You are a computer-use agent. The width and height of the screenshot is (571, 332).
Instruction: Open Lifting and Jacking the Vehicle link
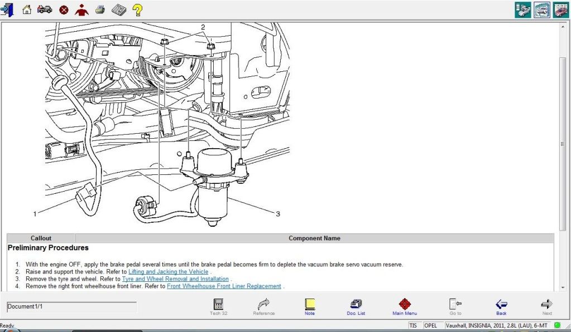tap(168, 272)
